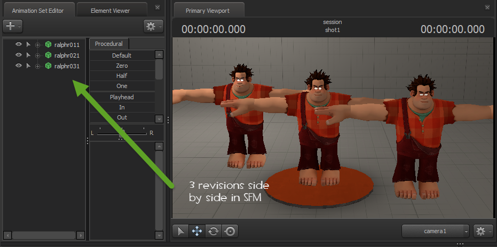Click the preset list scroll down arrow
This screenshot has width=497, height=247.
pos(159,118)
